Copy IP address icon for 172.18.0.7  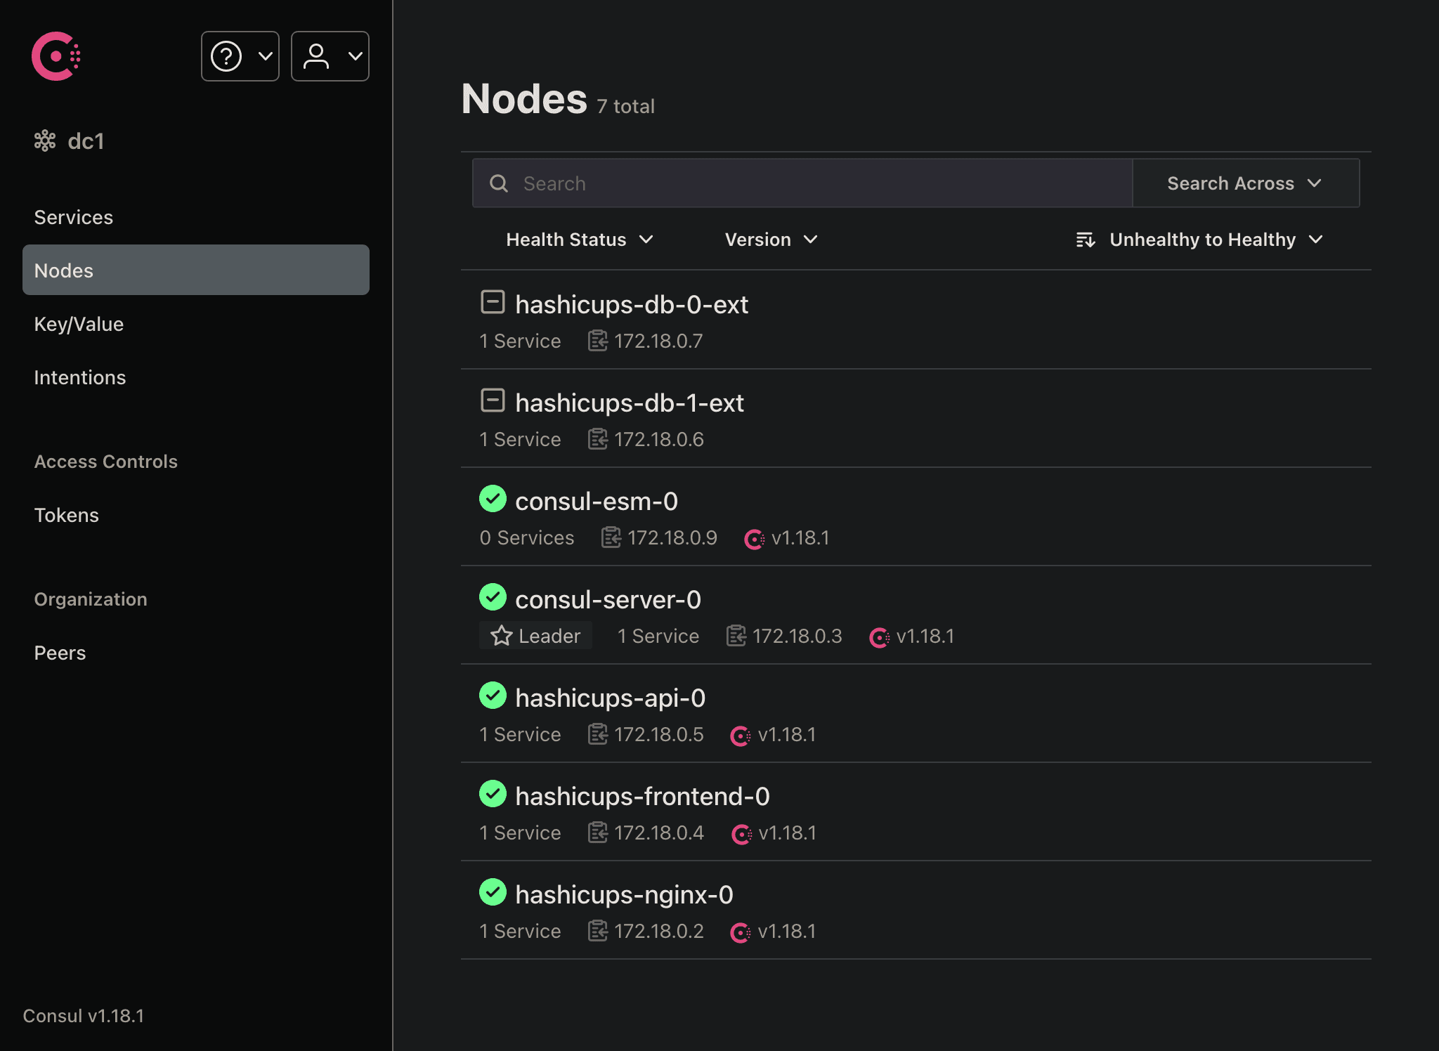[597, 341]
